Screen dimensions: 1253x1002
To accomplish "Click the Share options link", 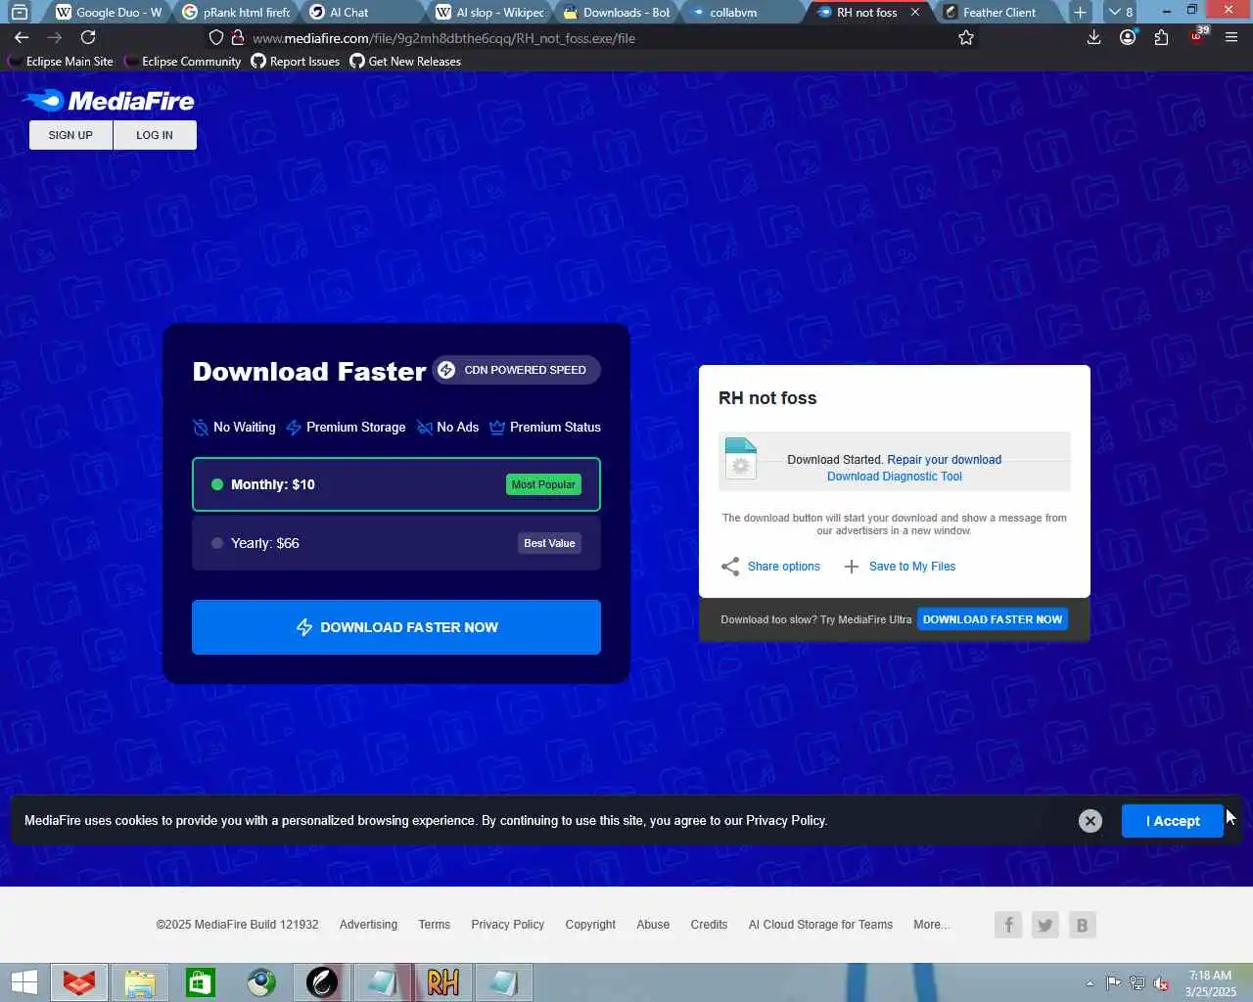I will tap(784, 567).
